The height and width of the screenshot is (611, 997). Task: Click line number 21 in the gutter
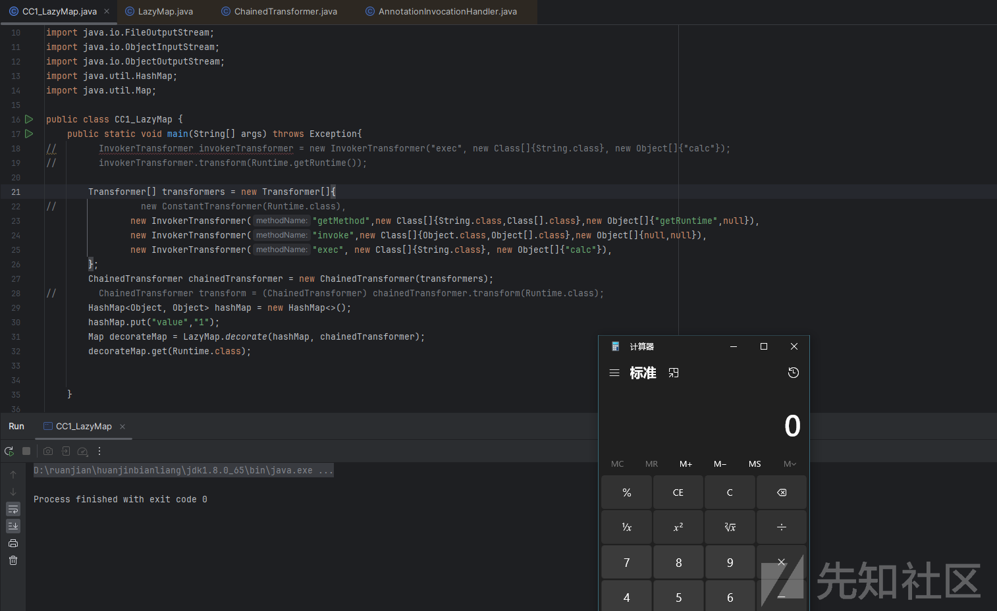click(16, 192)
